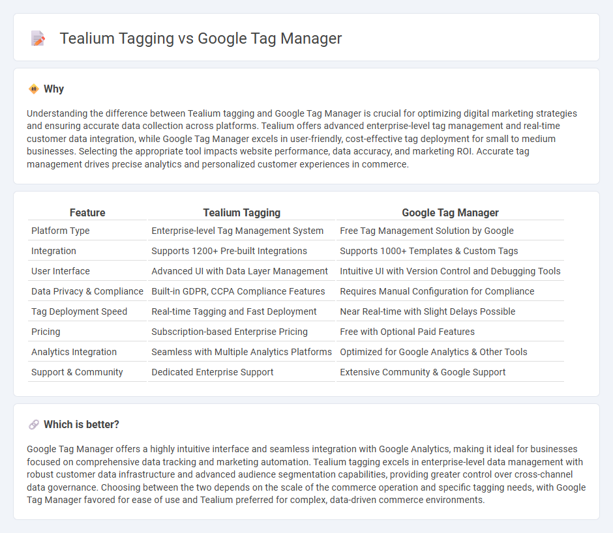Viewport: 613px width, 533px height.
Task: Select the User Interface row label
Action: pos(61,271)
